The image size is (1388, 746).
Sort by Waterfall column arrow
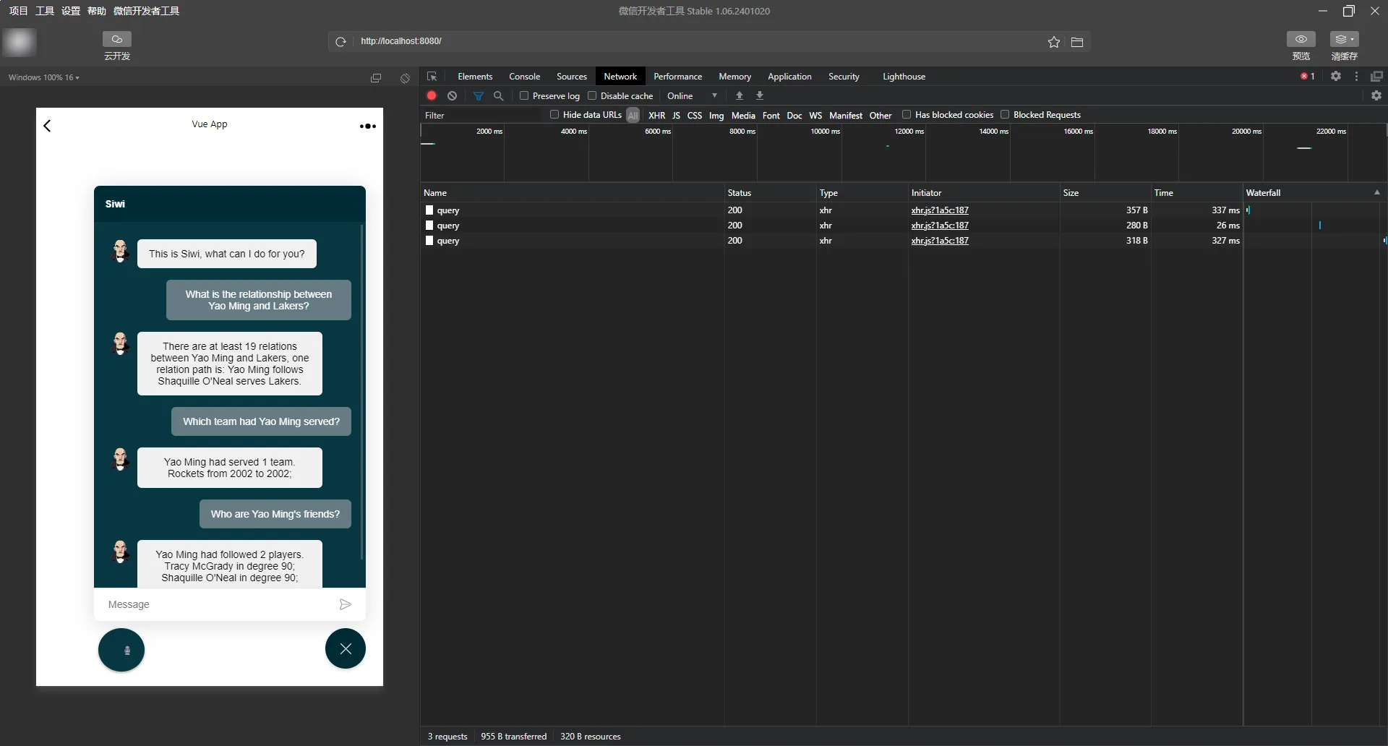coord(1377,192)
